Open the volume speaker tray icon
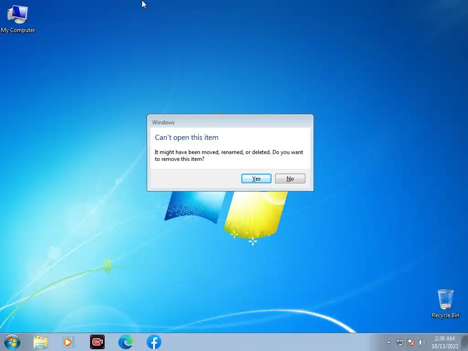Viewport: 468px width, 351px height. (x=421, y=342)
